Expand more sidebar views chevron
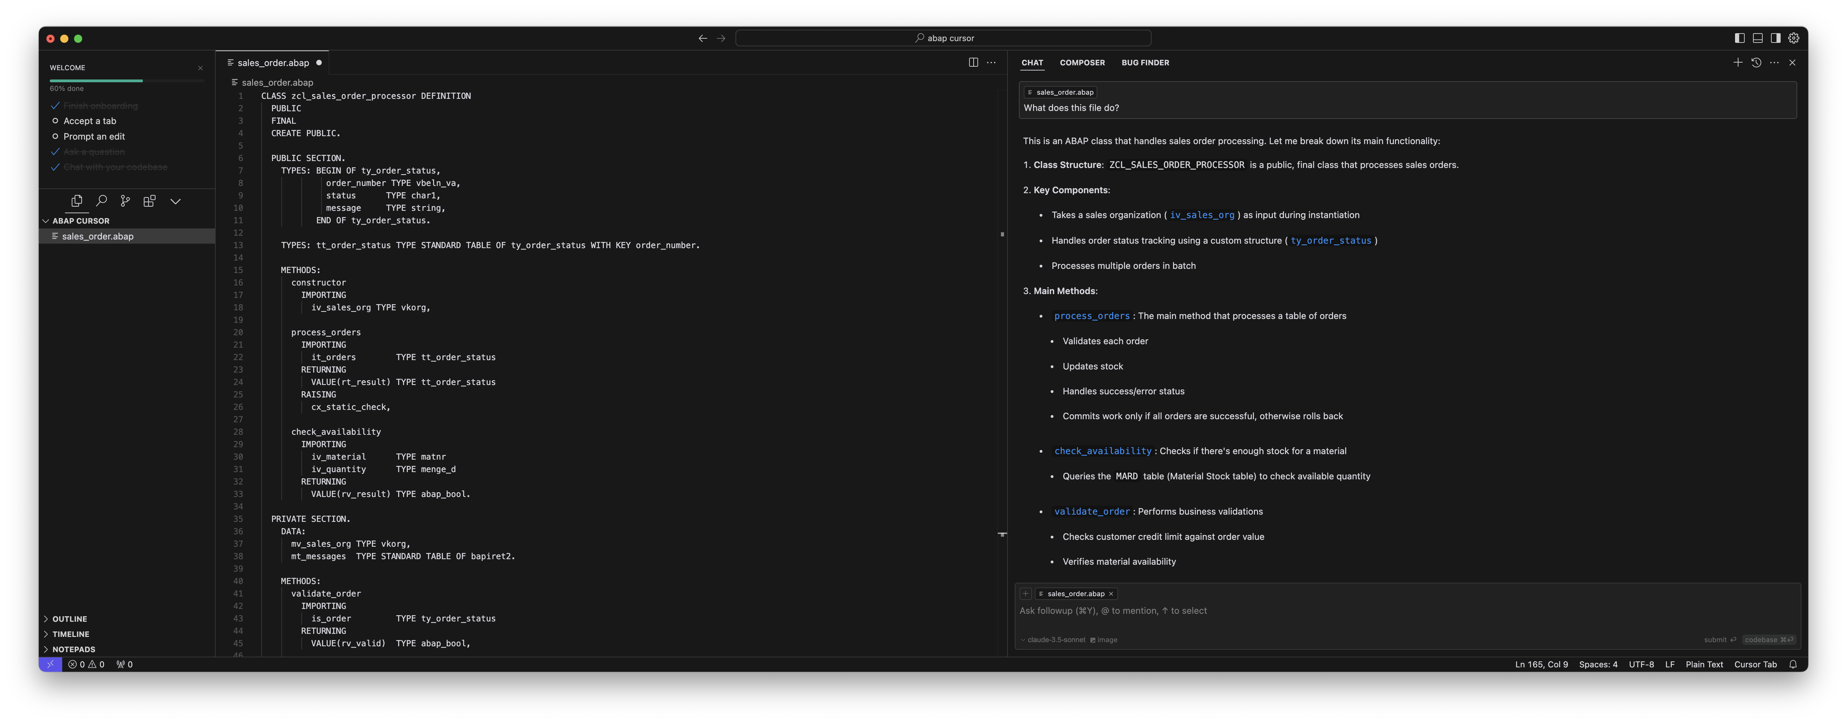Viewport: 1847px width, 723px height. 176,201
